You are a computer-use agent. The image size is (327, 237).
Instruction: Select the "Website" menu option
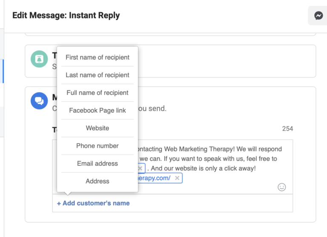click(x=98, y=128)
